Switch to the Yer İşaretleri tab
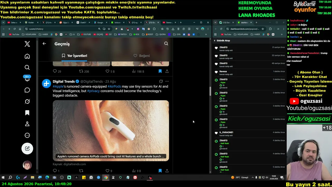 pyautogui.click(x=74, y=56)
